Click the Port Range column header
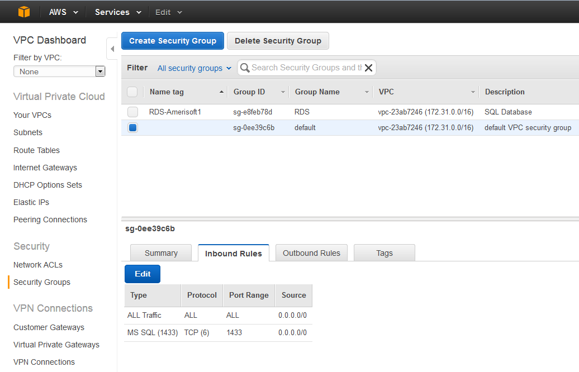The image size is (579, 372). [x=249, y=295]
